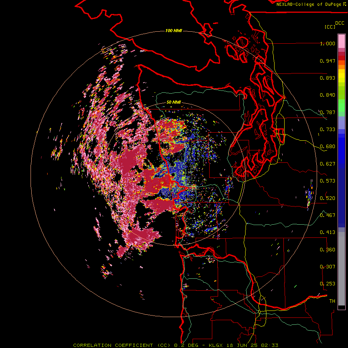Click the yellow segment of color bar
The height and width of the screenshot is (348, 348).
[341, 77]
